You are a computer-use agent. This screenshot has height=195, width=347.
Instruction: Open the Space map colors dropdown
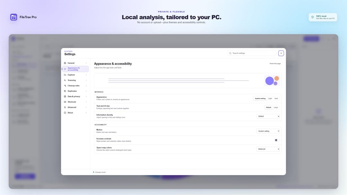pyautogui.click(x=268, y=149)
